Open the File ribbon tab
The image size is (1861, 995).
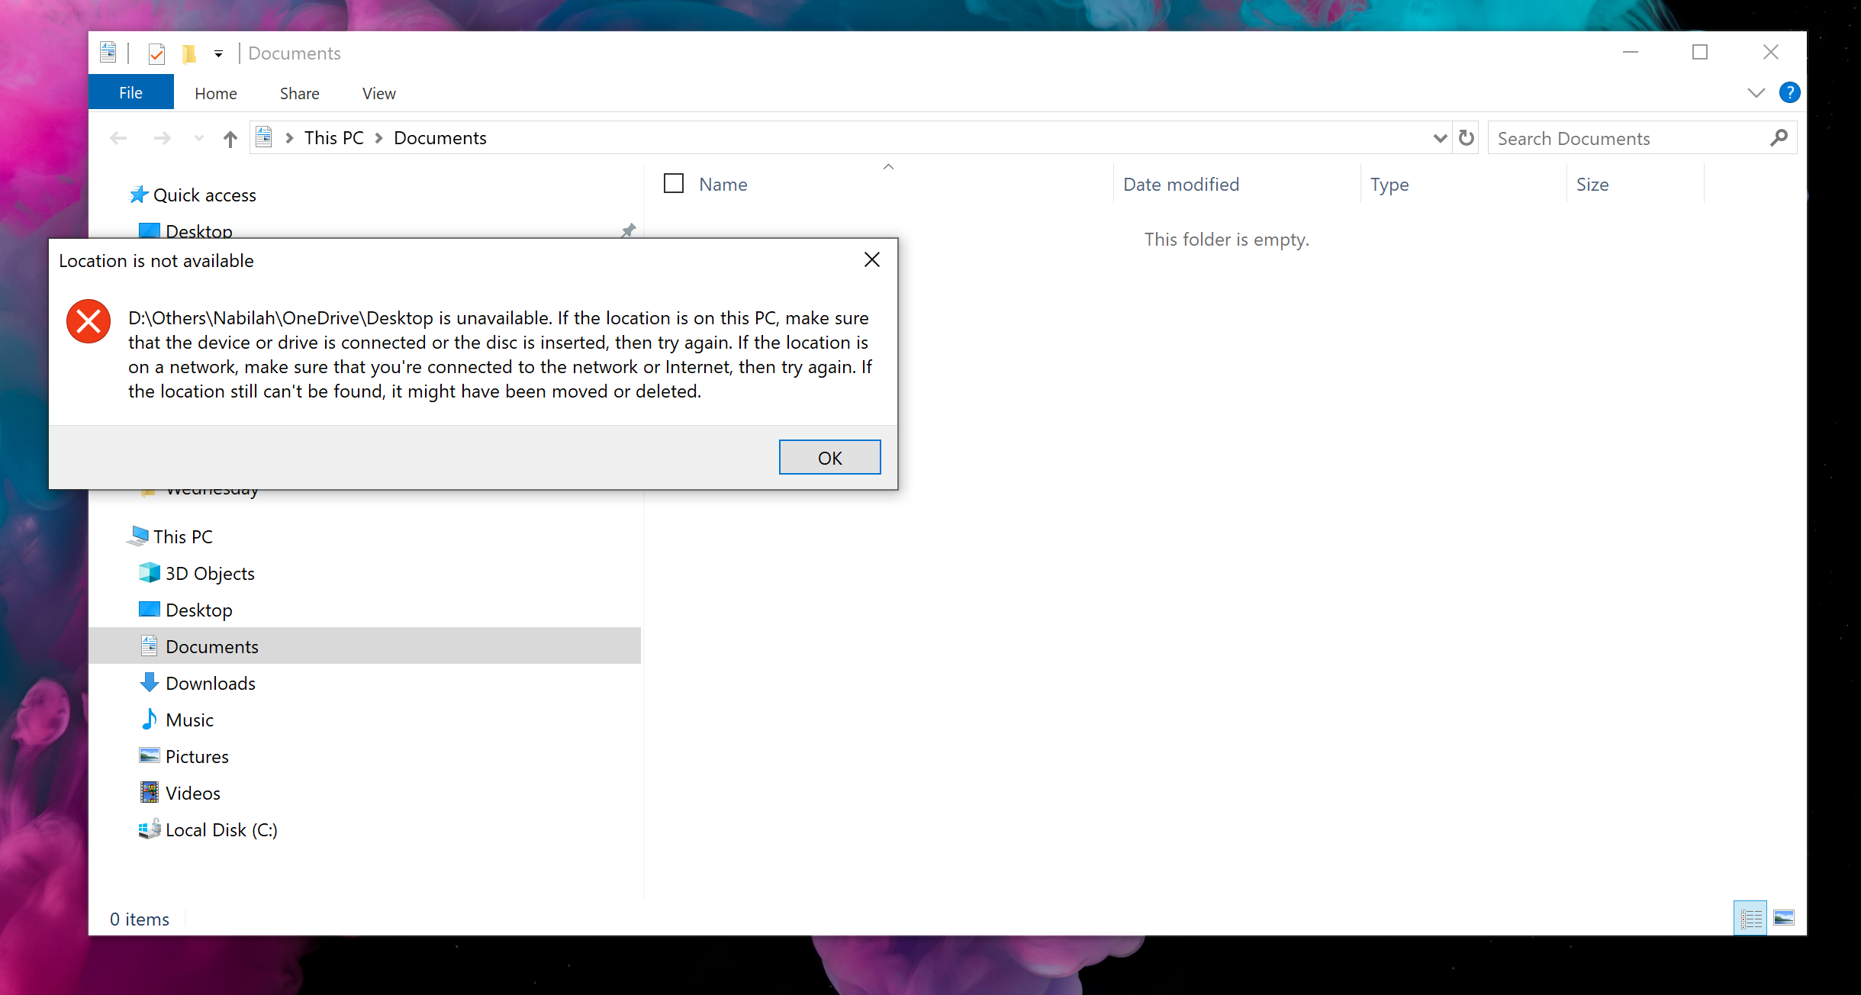130,92
